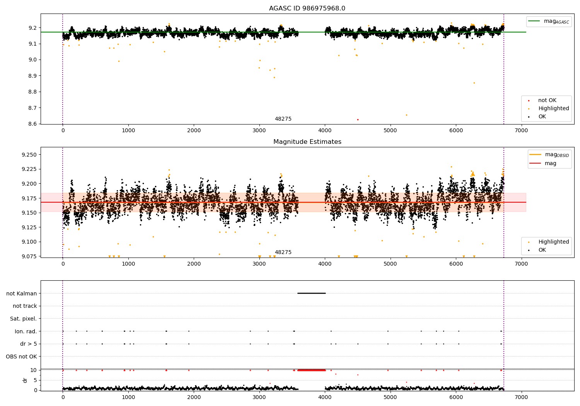Click the black 'not Kalman' marker band in the bottom plot

312,293
